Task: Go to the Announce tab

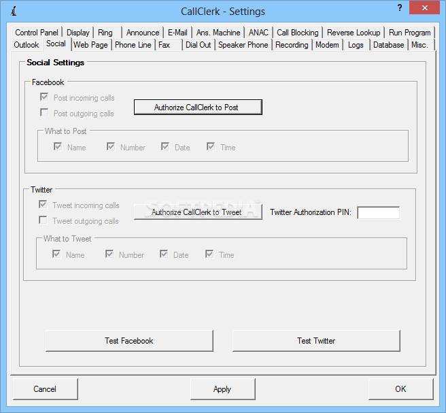Action: click(143, 33)
